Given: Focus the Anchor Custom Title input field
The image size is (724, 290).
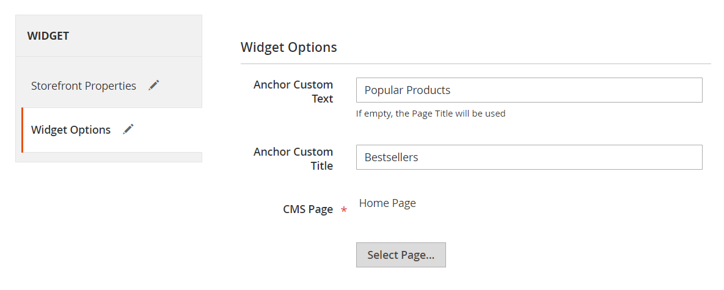Looking at the screenshot, I should click(x=528, y=158).
